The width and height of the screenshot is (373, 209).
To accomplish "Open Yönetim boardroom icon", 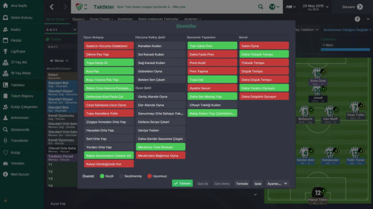I will click(x=5, y=163).
